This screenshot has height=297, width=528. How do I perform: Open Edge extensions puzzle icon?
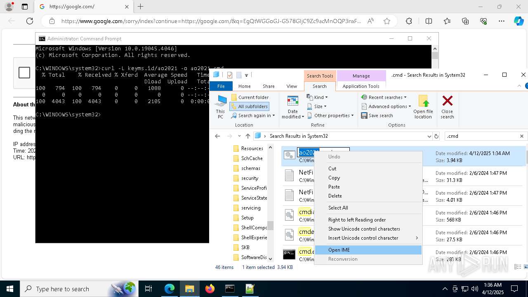coord(409,21)
